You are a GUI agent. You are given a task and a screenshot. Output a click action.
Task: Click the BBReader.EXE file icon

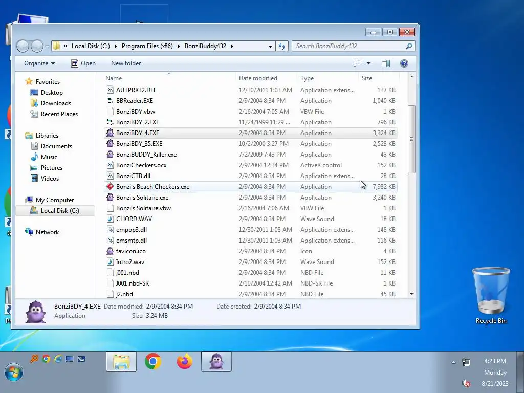pyautogui.click(x=110, y=101)
